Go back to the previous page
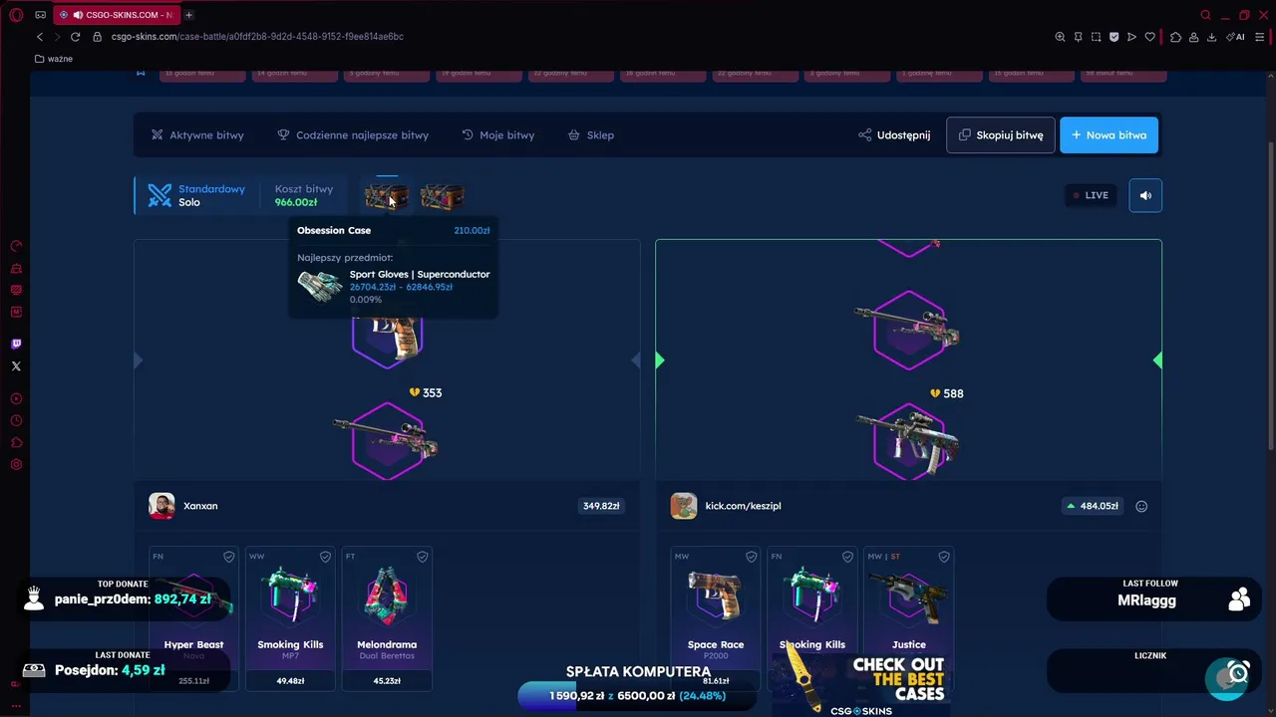This screenshot has height=717, width=1276. (x=40, y=37)
